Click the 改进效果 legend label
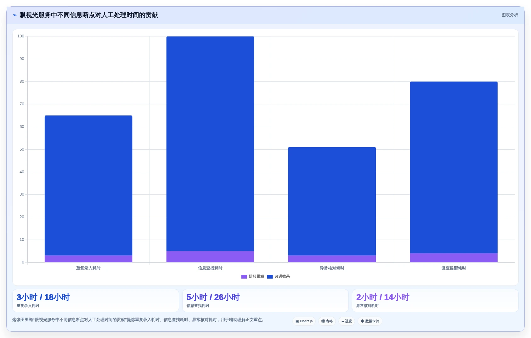The height and width of the screenshot is (338, 531). (282, 277)
